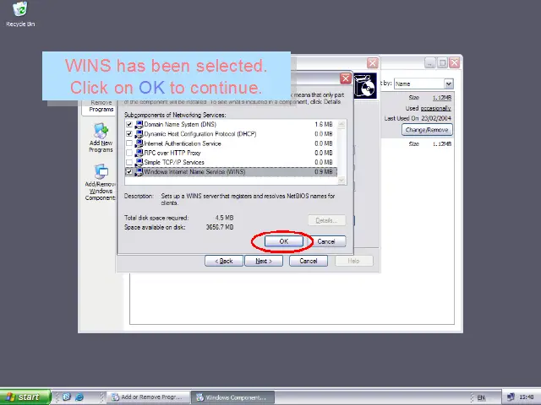Click the subcomponents list scroll up arrow
This screenshot has width=541, height=405.
point(342,124)
